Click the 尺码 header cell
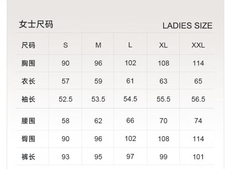 point(28,45)
